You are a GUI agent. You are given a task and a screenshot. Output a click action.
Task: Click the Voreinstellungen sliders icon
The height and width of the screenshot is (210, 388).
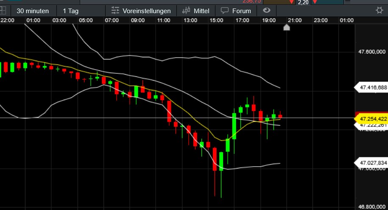pyautogui.click(x=115, y=11)
